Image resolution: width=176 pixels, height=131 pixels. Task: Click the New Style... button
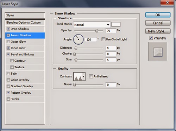158,31
